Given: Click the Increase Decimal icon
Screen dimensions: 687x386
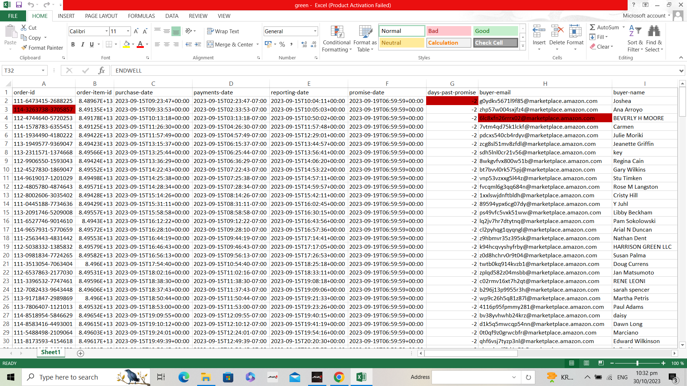Looking at the screenshot, I should coord(304,45).
